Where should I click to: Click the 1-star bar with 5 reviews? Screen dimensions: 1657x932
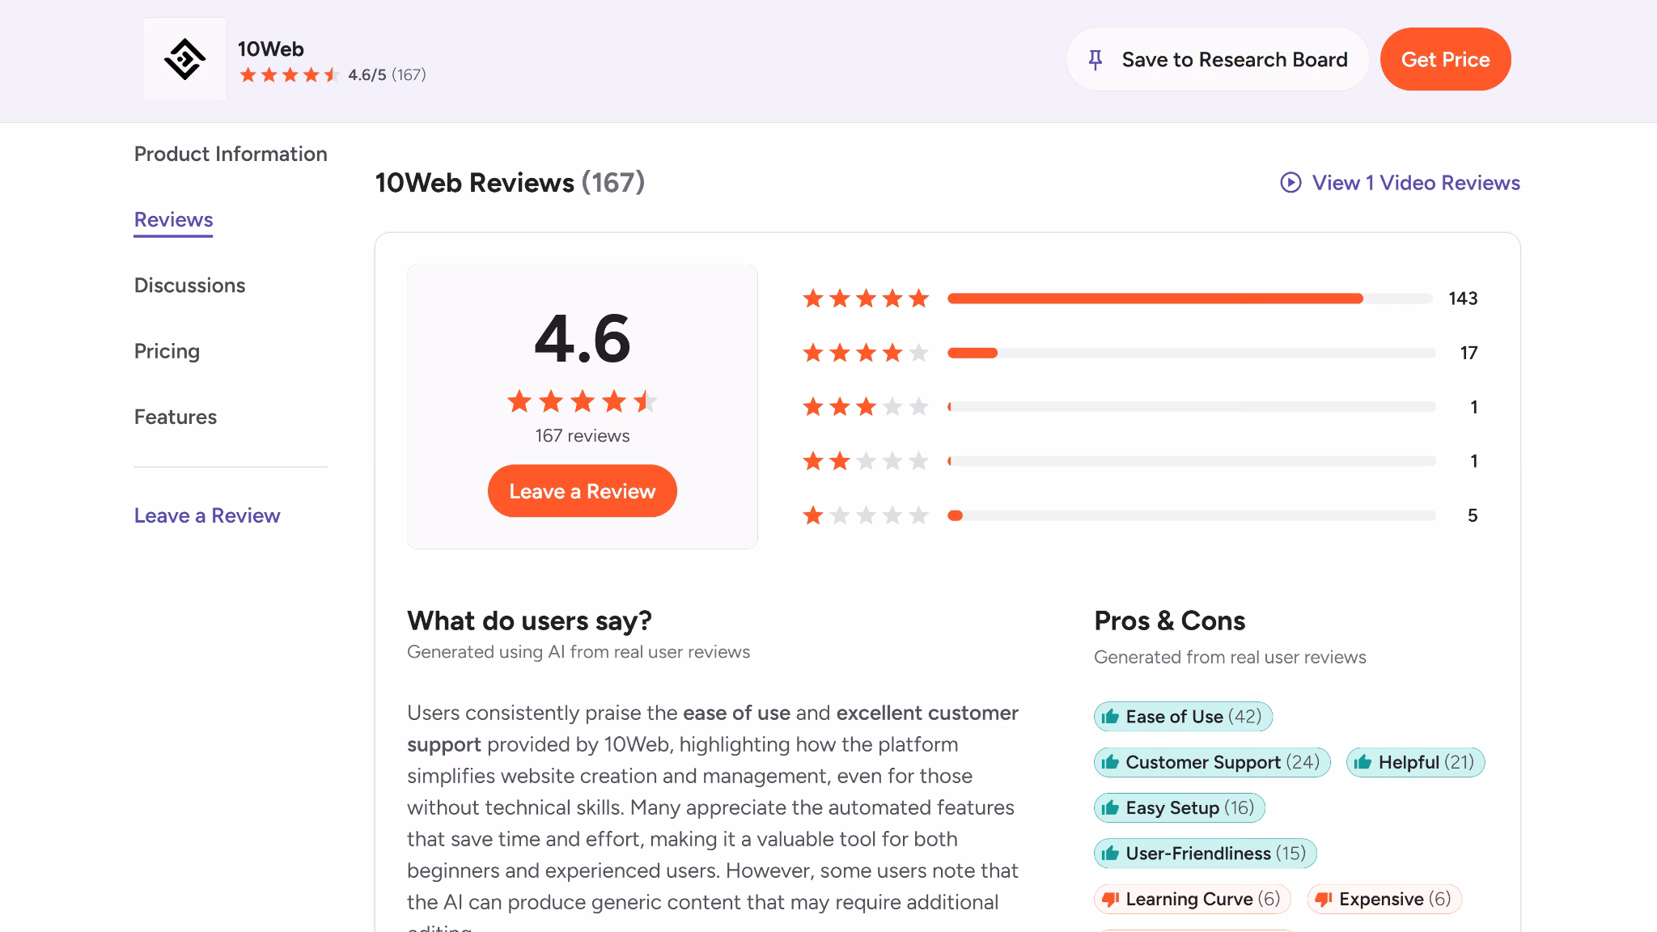click(1191, 515)
